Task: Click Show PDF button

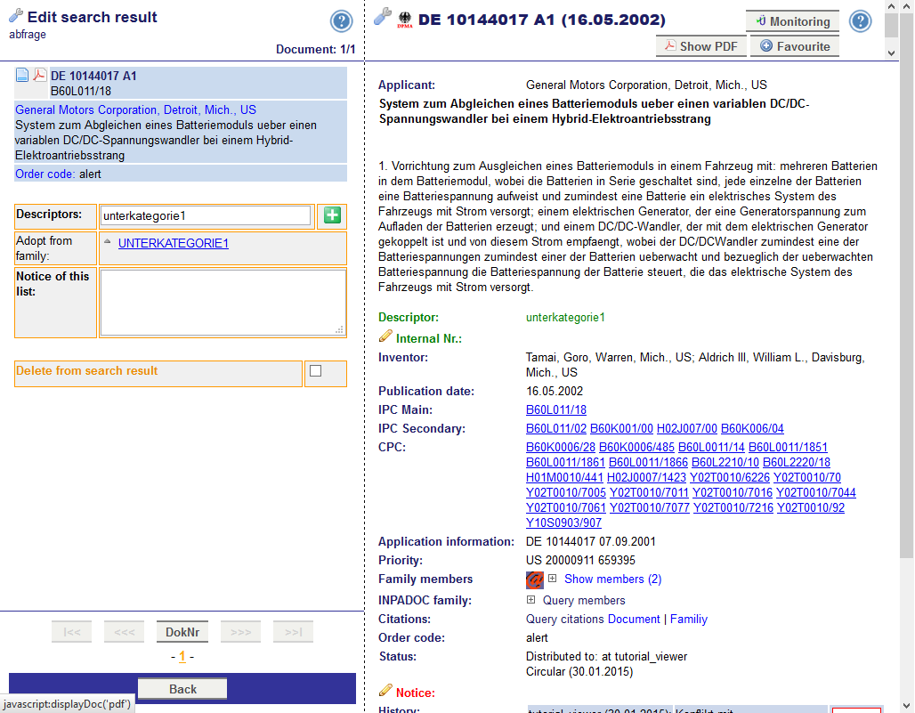Action: [x=700, y=46]
